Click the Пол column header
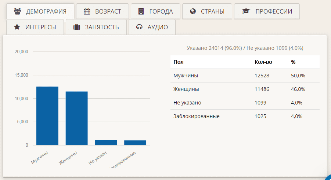Viewport: 331px width, 180px height. 179,62
